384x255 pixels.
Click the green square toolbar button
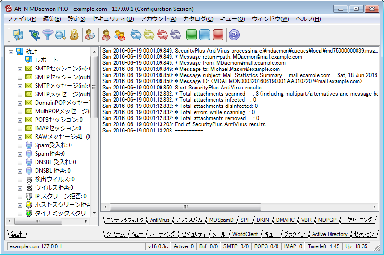(x=191, y=35)
